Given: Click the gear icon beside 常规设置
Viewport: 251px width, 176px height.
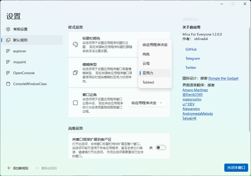Looking at the screenshot, I should [x=8, y=29].
